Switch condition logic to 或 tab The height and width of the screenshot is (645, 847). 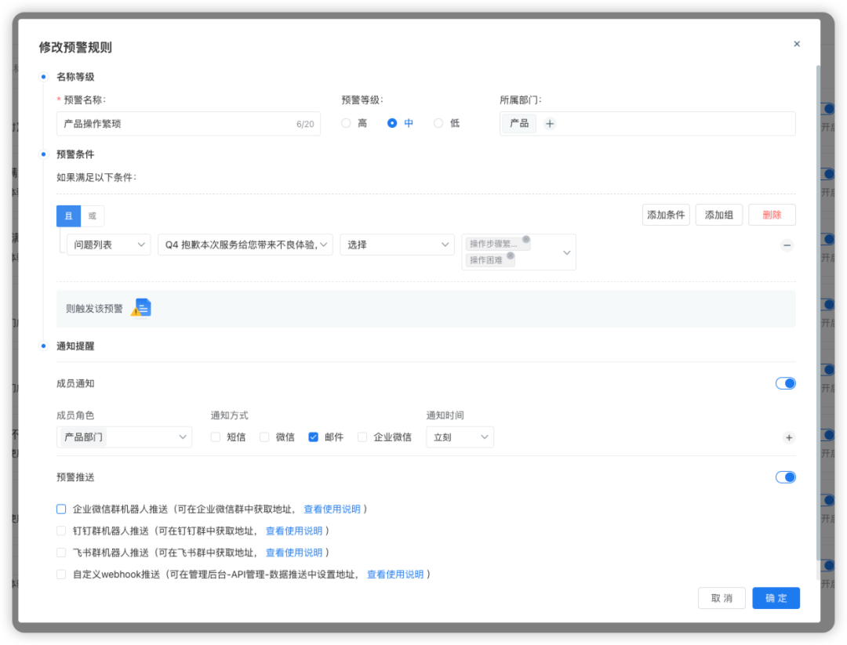(93, 216)
